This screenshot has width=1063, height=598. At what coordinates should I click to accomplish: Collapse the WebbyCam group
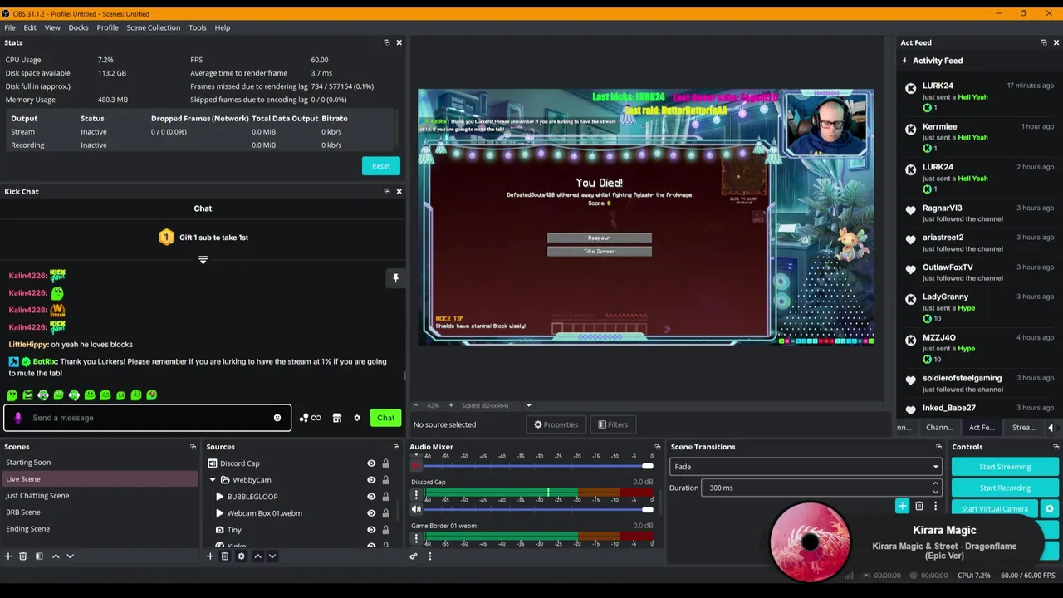[213, 480]
